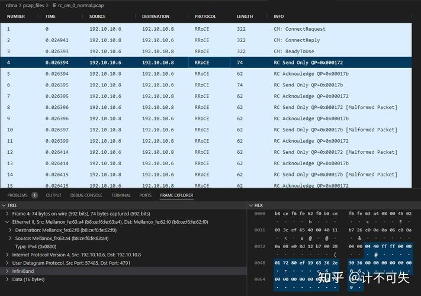Viewport: 421px width, 296px height.
Task: Switch to the PROBLEMS tab
Action: [17, 195]
